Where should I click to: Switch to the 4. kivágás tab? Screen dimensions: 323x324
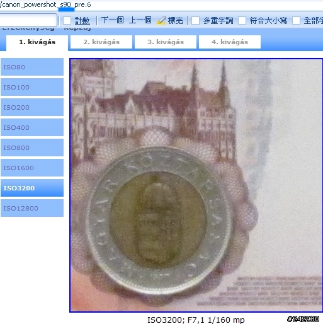pos(230,42)
